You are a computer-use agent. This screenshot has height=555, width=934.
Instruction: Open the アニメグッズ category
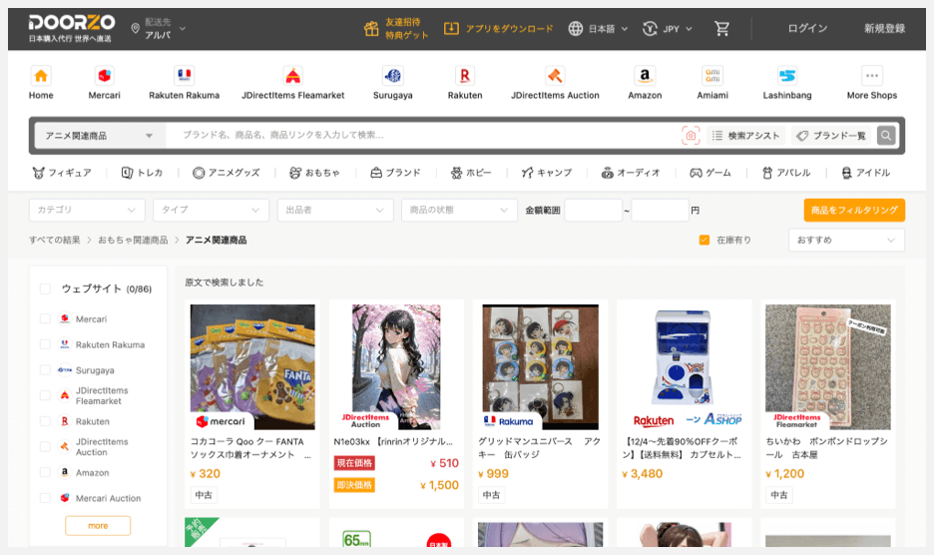(227, 173)
